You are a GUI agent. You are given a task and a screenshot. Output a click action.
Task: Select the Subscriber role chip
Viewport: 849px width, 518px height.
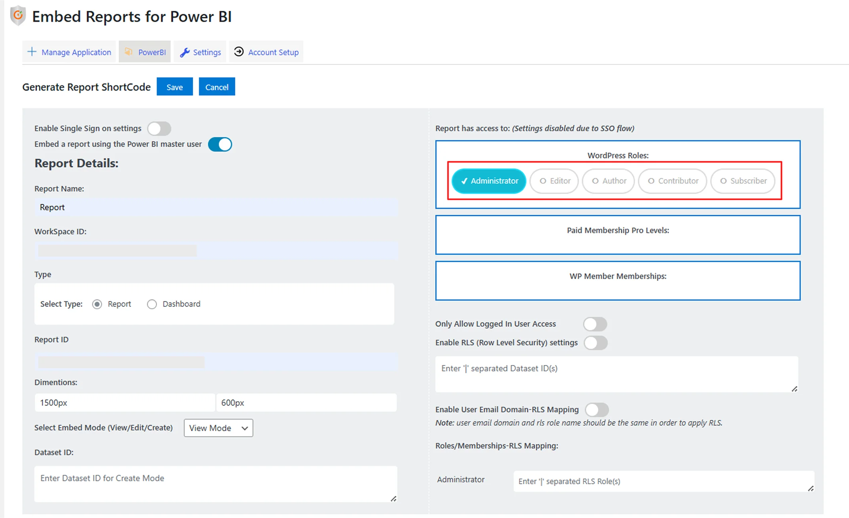743,181
